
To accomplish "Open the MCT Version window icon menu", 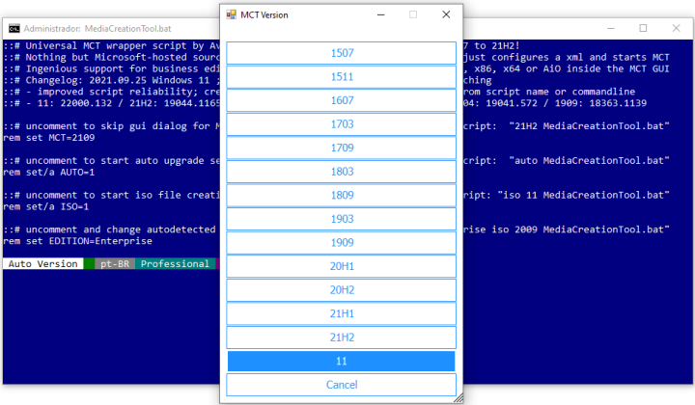I will (231, 14).
